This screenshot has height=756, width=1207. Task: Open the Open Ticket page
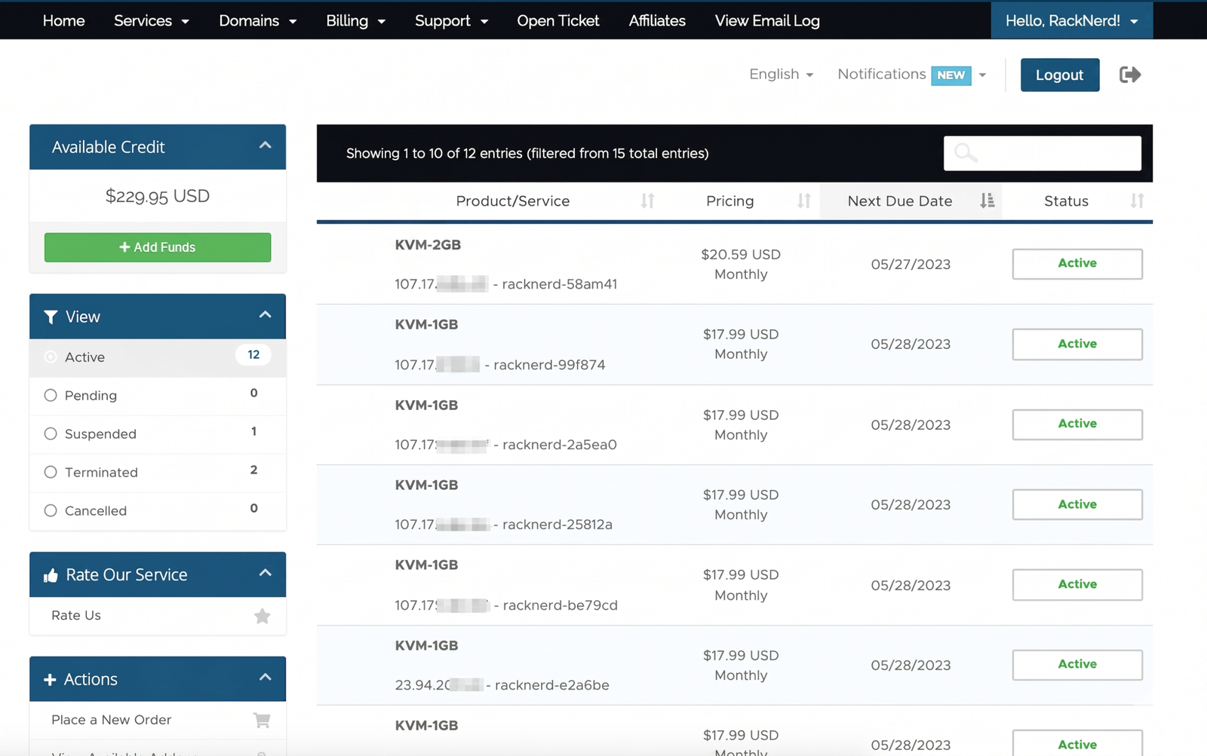tap(557, 20)
